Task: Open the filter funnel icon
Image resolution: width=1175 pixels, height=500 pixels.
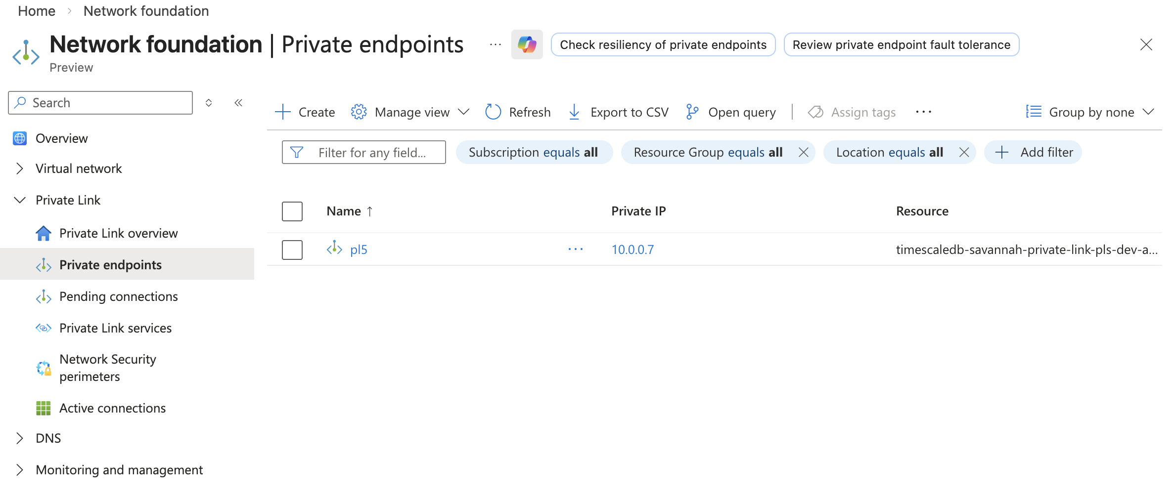Action: 296,152
